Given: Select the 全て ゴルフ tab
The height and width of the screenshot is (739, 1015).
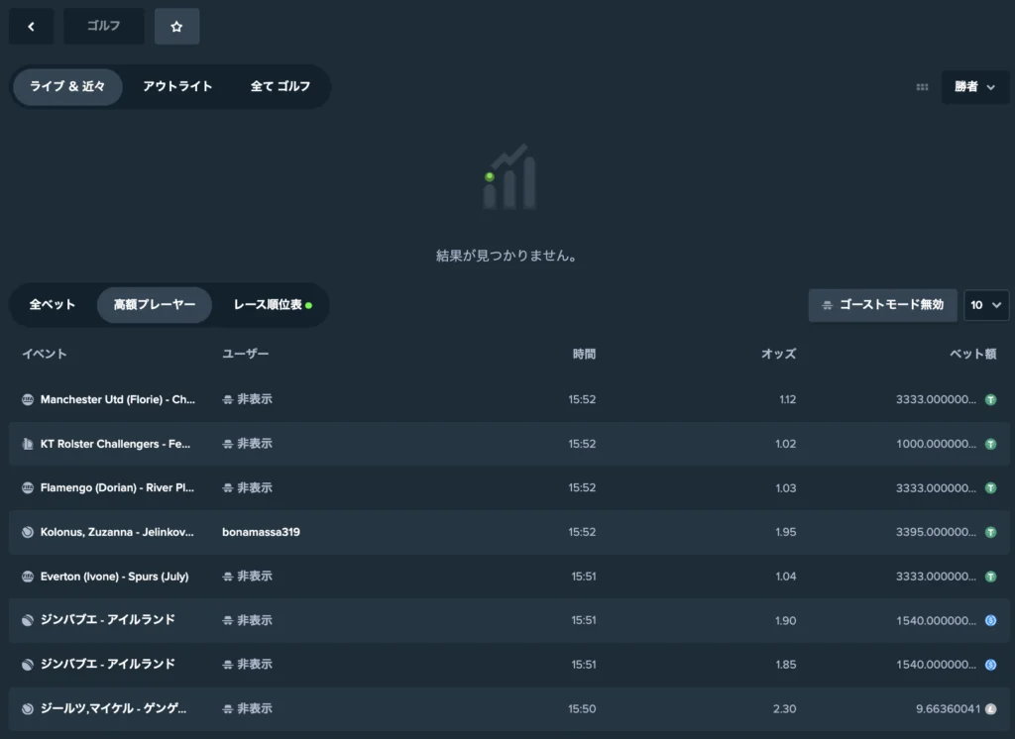Looking at the screenshot, I should coord(281,87).
